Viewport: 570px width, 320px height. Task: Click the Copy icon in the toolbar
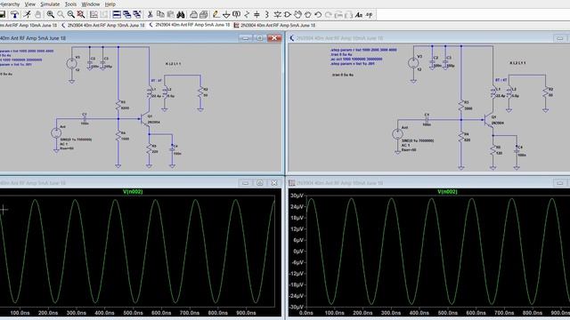click(160, 14)
